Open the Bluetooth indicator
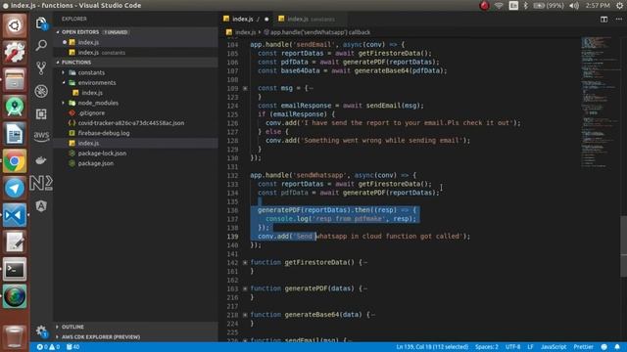This screenshot has height=352, width=627. (525, 6)
